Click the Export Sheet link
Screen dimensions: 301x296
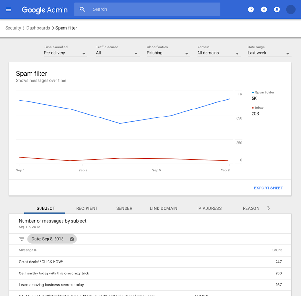[x=268, y=188]
